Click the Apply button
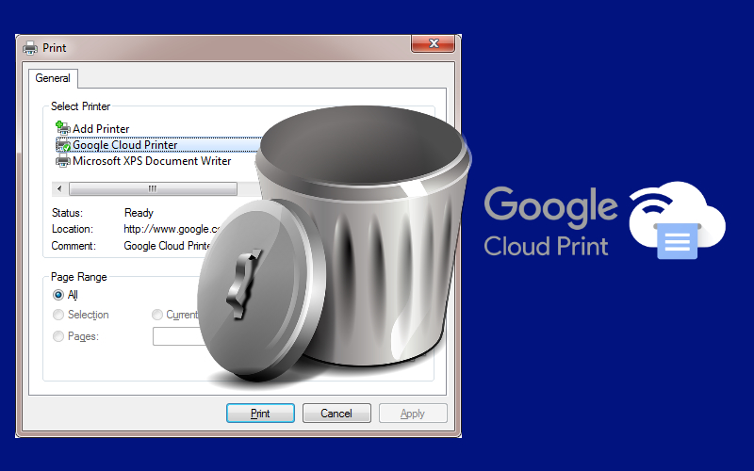The image size is (754, 471). [413, 414]
